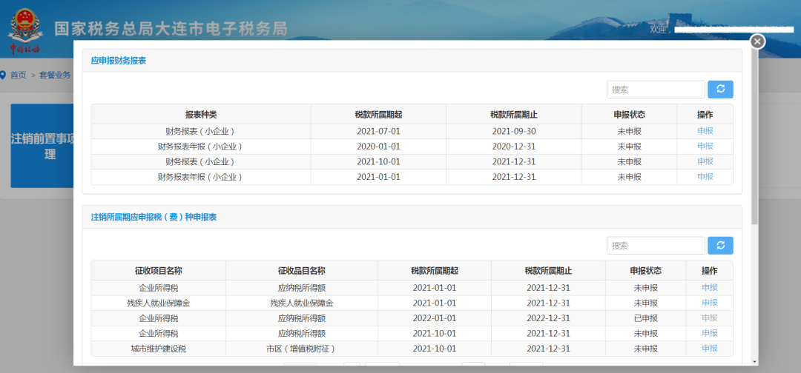
Task: Click 申报 for 企业所得税 period starting 2021-10-01
Action: [x=710, y=333]
